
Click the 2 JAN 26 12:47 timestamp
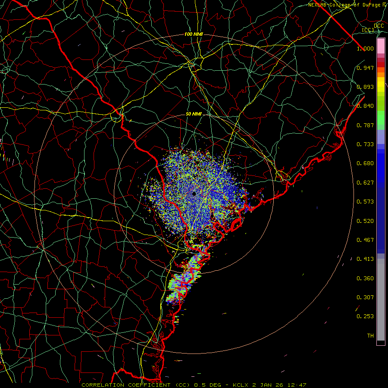tap(279, 385)
